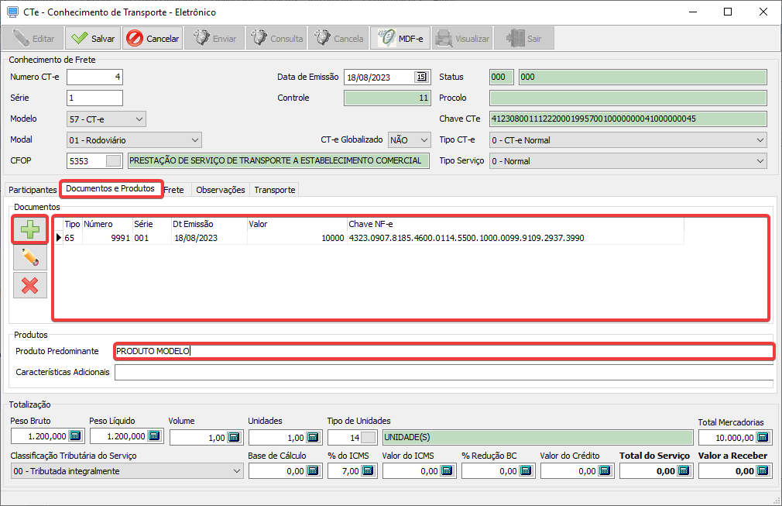The image size is (782, 506).
Task: Switch to the Frete tab
Action: [x=174, y=190]
